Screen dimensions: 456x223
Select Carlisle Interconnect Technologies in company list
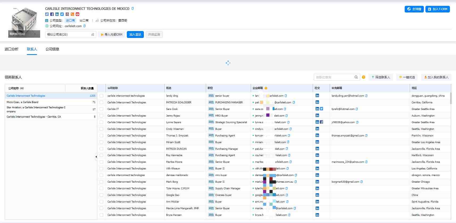point(51,96)
